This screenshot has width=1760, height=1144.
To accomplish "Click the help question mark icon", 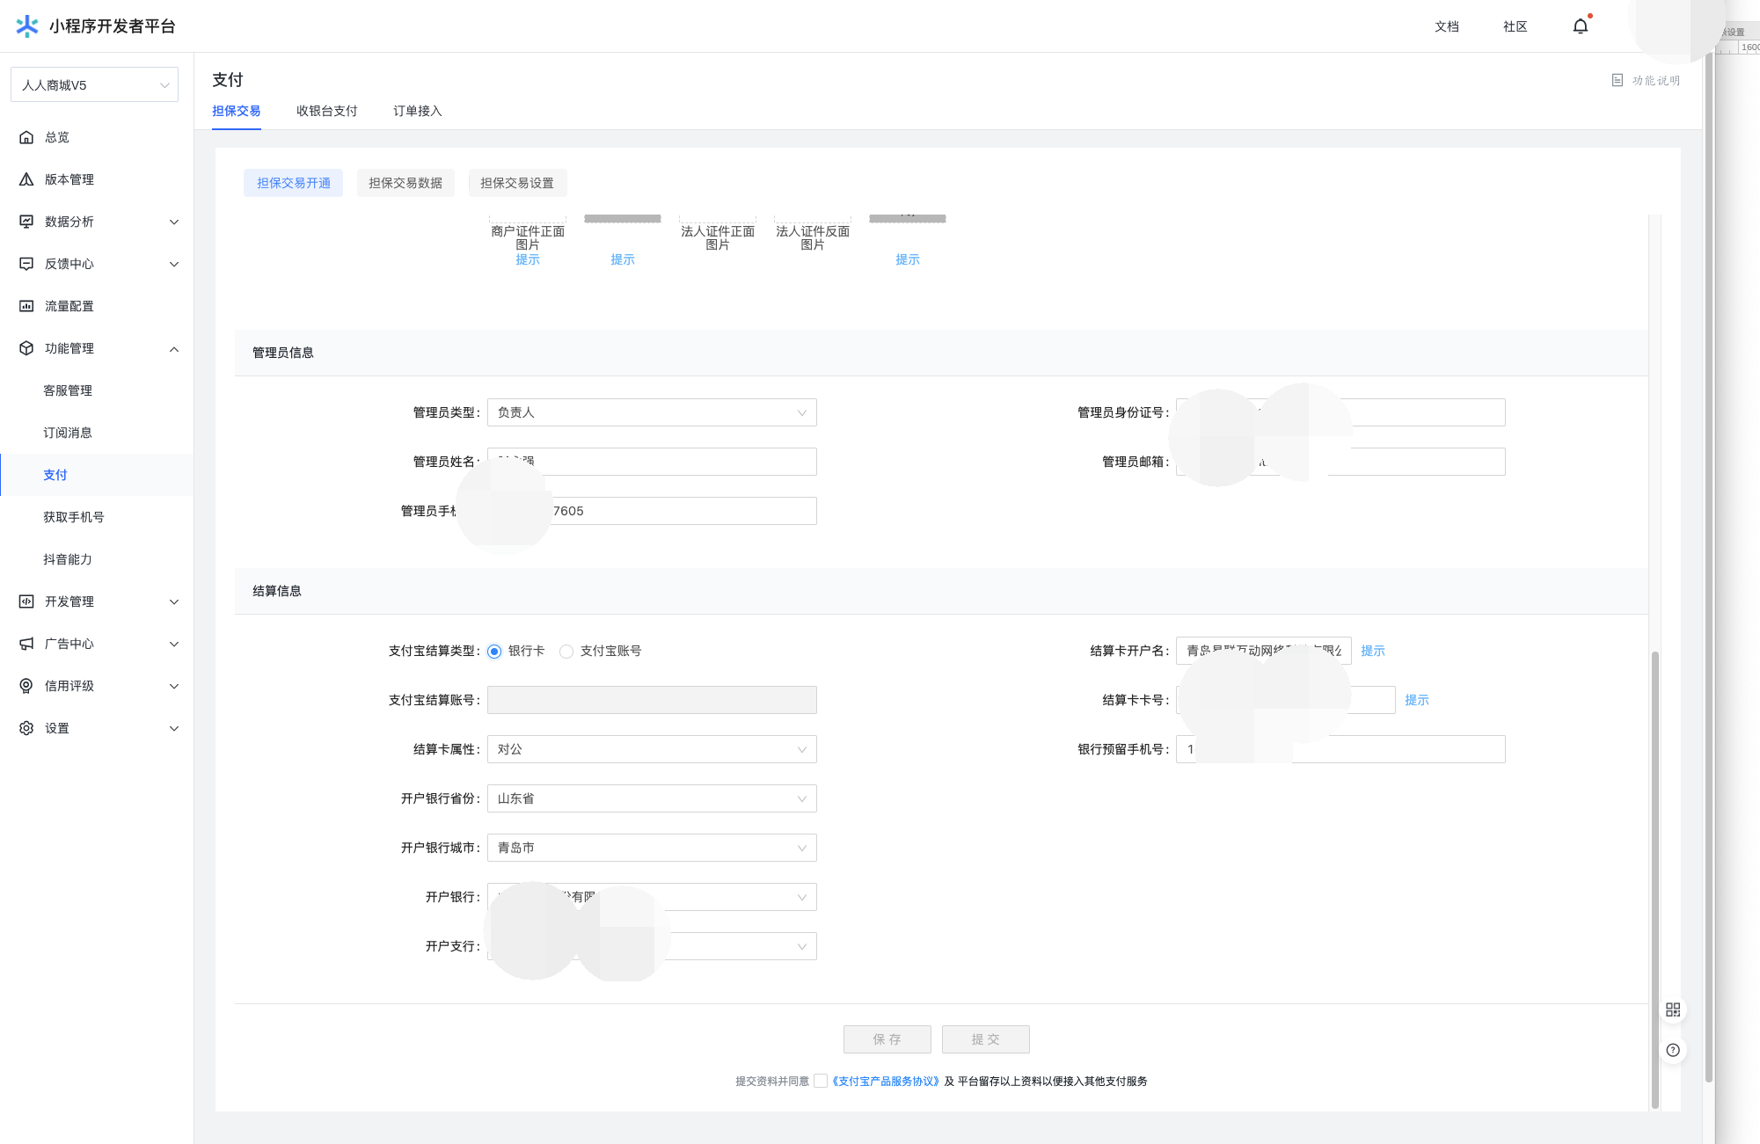I will tap(1673, 1050).
